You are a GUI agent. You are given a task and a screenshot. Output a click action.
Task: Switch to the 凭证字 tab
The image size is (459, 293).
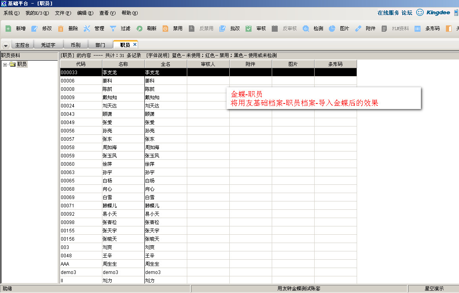[48, 45]
